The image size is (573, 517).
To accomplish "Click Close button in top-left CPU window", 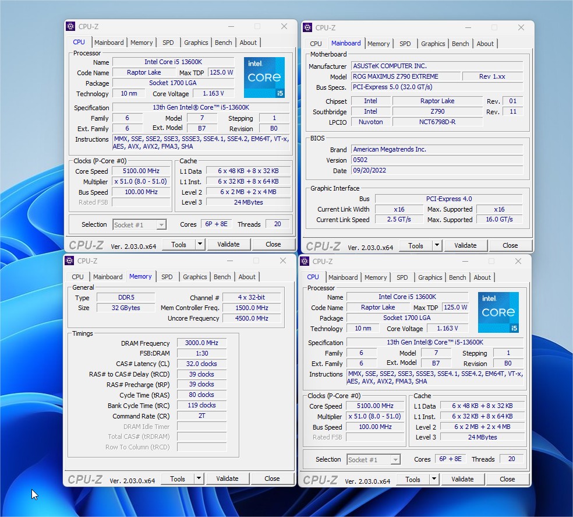I will (x=273, y=244).
